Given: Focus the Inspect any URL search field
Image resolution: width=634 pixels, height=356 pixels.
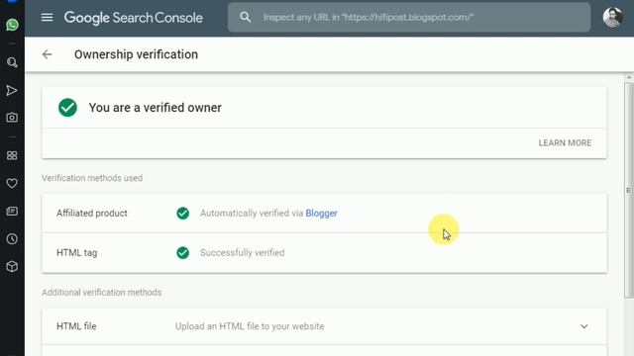Looking at the screenshot, I should [409, 18].
